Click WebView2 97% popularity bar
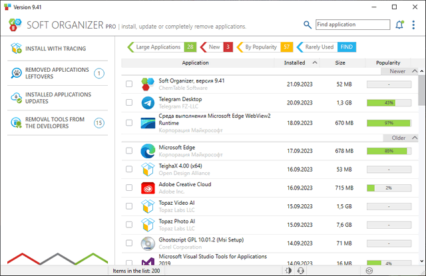 point(389,123)
